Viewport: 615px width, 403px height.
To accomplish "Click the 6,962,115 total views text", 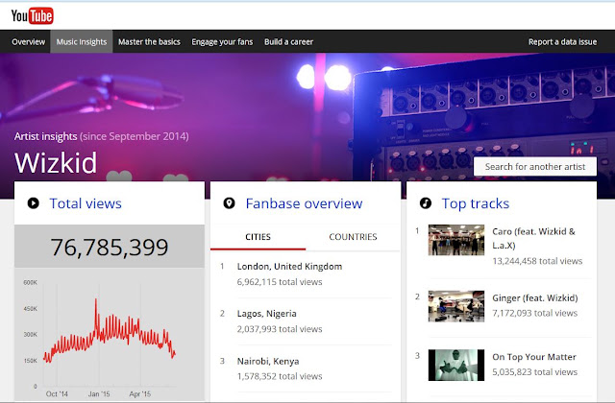I will 280,282.
